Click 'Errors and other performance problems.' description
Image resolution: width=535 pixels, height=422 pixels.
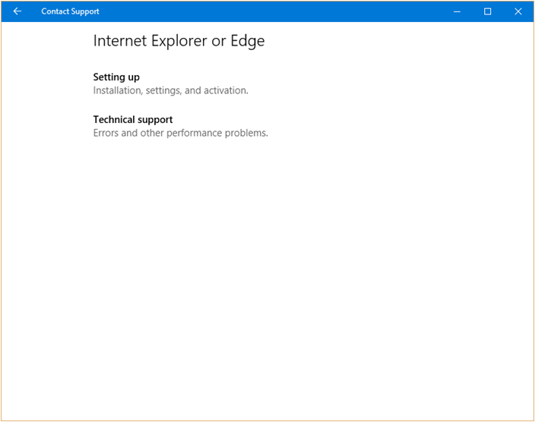tap(181, 133)
